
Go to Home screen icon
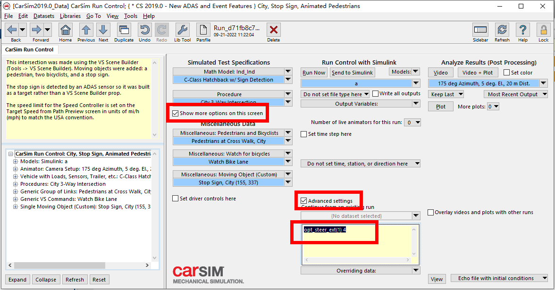(x=66, y=30)
